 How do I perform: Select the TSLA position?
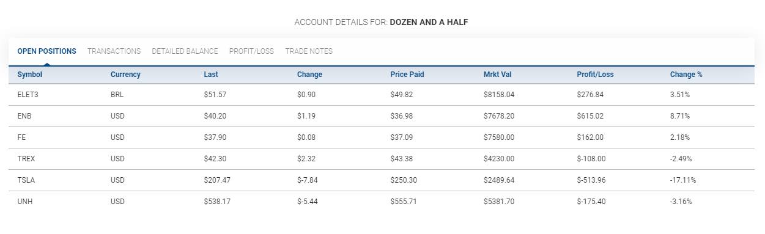tap(382, 180)
